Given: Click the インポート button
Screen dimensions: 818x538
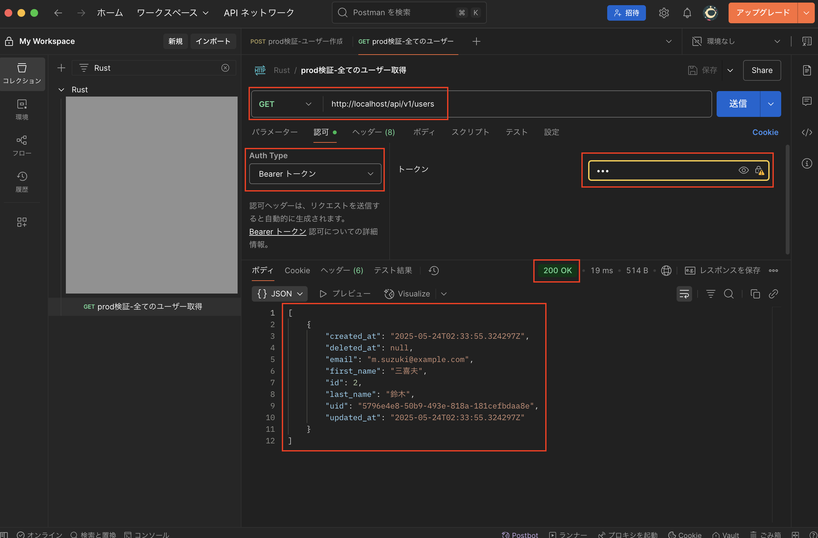Looking at the screenshot, I should [x=213, y=41].
